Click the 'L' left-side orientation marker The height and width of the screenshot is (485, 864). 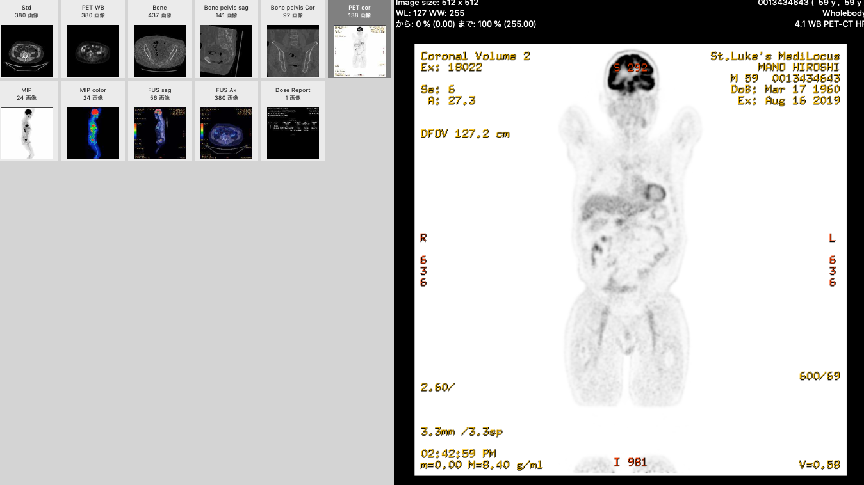(x=833, y=238)
